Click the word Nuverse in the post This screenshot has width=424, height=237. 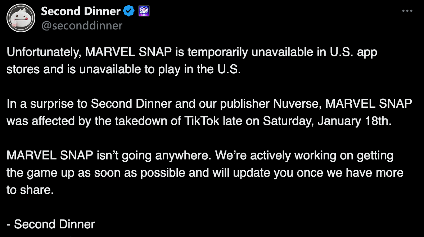[x=297, y=104]
